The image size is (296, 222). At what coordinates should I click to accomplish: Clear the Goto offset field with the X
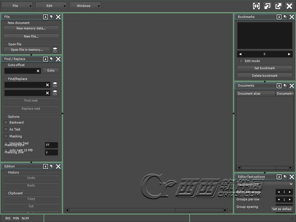click(38, 71)
